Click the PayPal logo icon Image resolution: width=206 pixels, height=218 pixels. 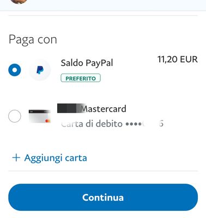[40, 70]
